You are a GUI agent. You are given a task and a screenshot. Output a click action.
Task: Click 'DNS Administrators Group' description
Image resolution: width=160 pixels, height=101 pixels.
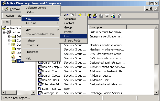click(x=105, y=54)
